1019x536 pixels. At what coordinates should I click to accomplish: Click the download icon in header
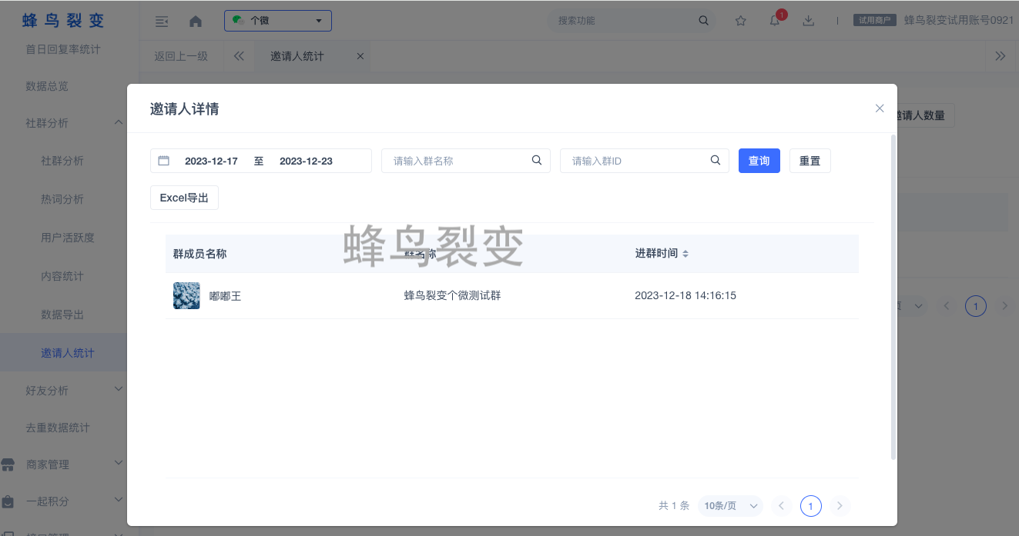click(x=809, y=21)
